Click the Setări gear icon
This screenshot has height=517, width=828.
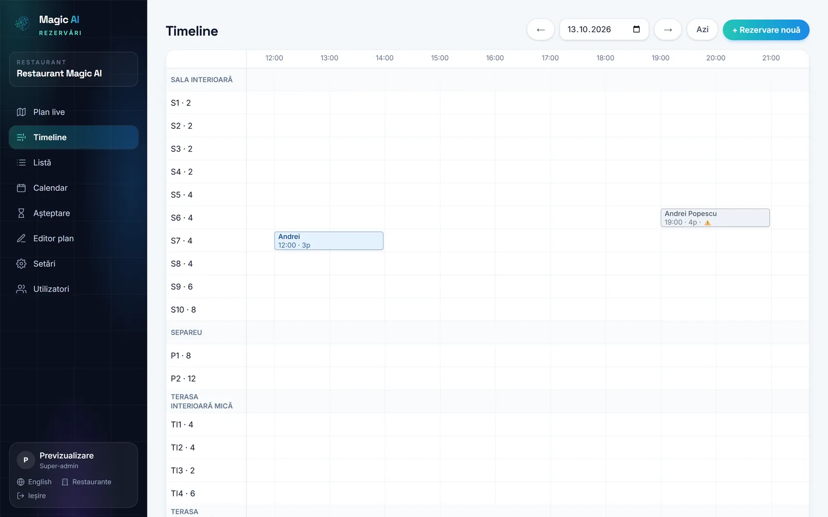21,264
